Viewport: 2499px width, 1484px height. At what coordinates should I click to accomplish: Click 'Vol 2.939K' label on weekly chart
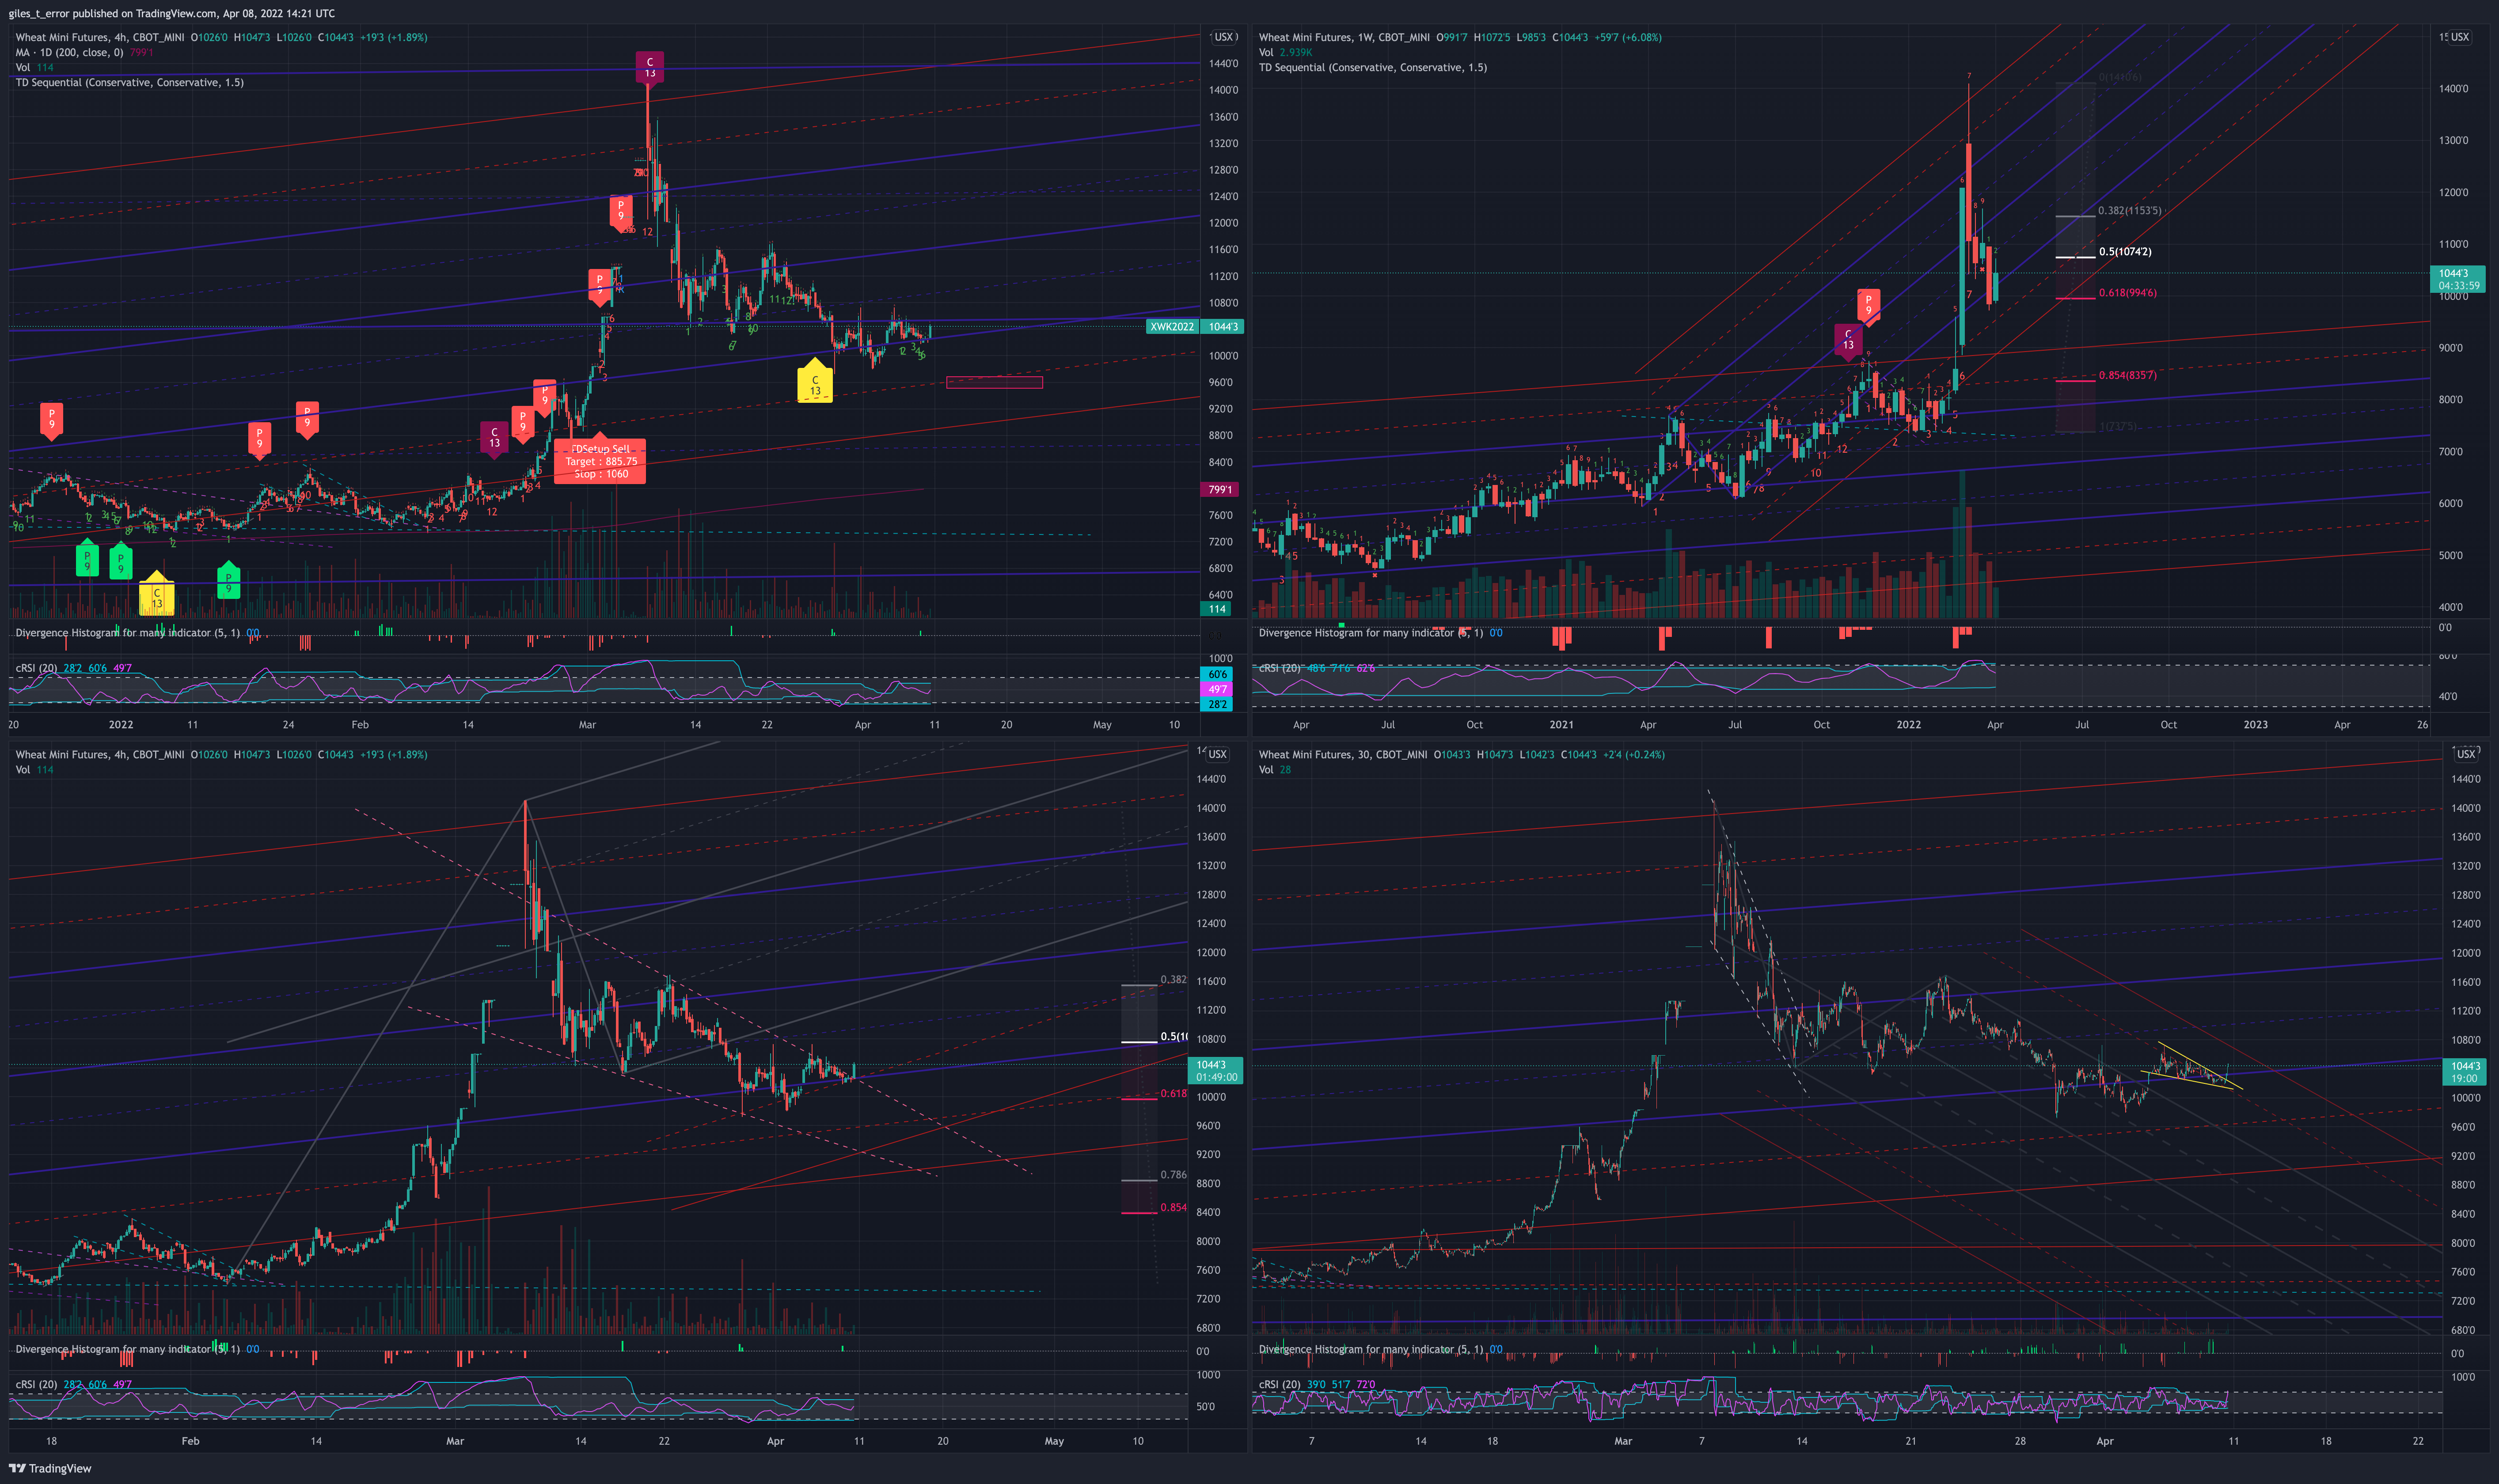click(x=1286, y=52)
